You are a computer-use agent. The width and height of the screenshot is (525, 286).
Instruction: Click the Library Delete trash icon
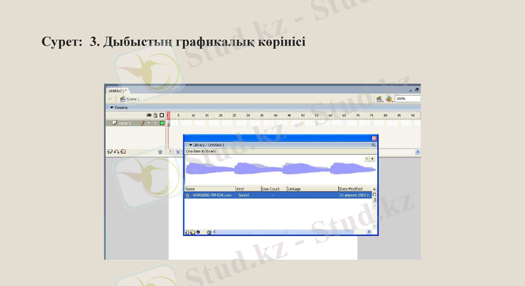tap(209, 232)
